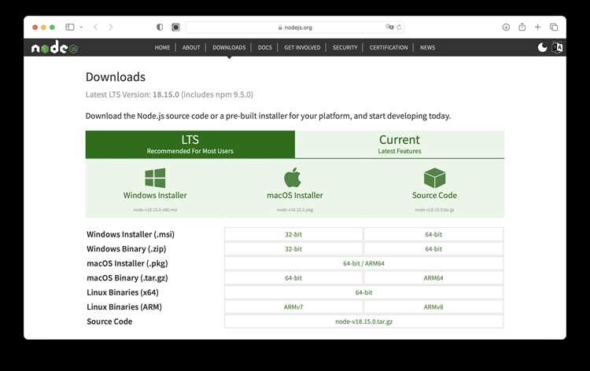590x371 pixels.
Task: Open the Share menu
Action: 522,27
